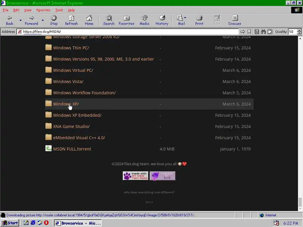
Task: Click the address bar URL field
Action: click(128, 32)
